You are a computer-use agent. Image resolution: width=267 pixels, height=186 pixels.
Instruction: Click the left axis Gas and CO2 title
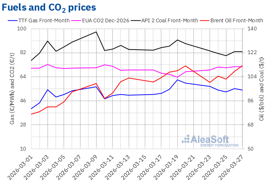click(x=12, y=89)
